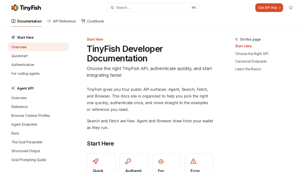306x172 pixels.
Task: Open Browser Context Profiles link
Action: point(31,116)
